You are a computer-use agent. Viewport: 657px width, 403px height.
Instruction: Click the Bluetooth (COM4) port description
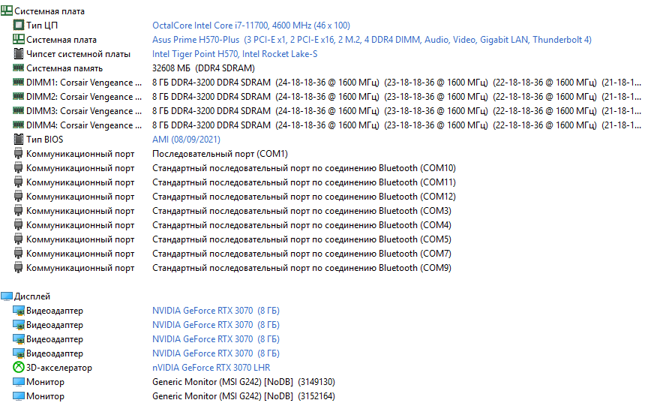[x=301, y=225]
